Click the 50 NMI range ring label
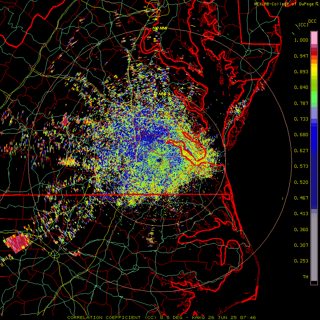320x320 pixels. pos(160,94)
